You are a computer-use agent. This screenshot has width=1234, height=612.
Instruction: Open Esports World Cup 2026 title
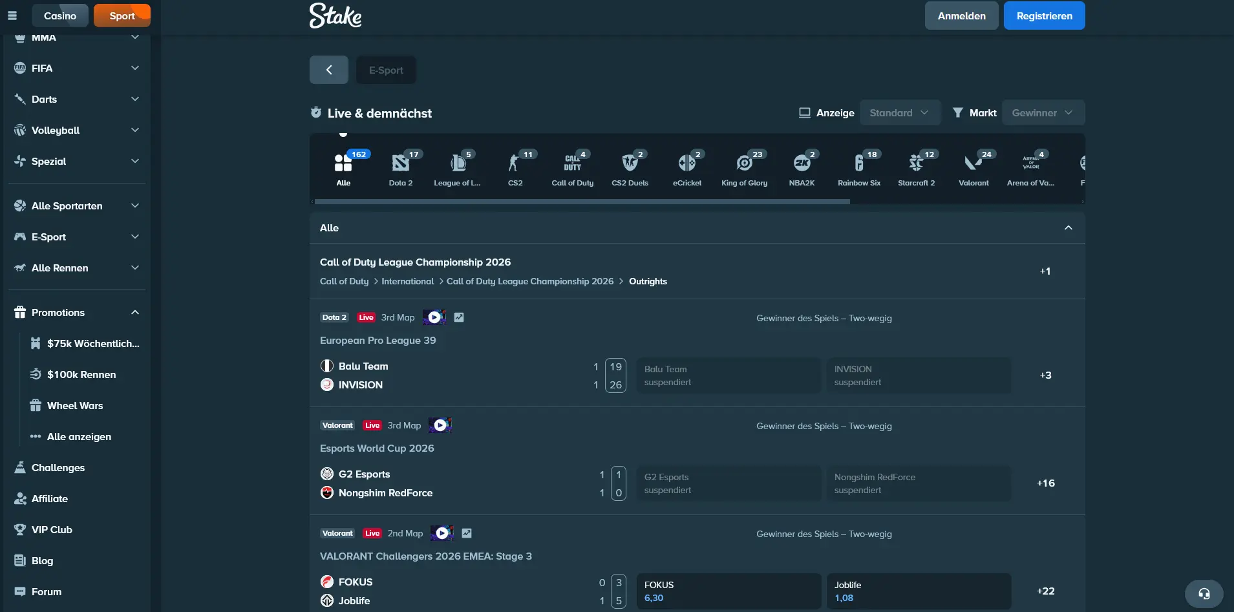(377, 448)
